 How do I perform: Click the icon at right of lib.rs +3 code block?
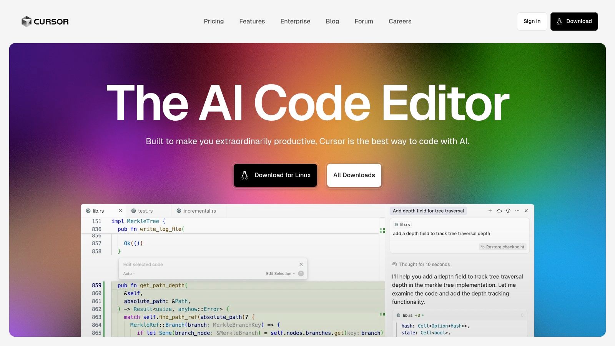(522, 315)
